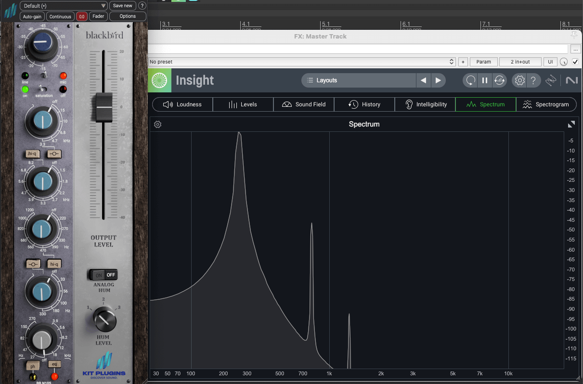Click the Auto-gain button
This screenshot has height=384, width=583.
32,16
